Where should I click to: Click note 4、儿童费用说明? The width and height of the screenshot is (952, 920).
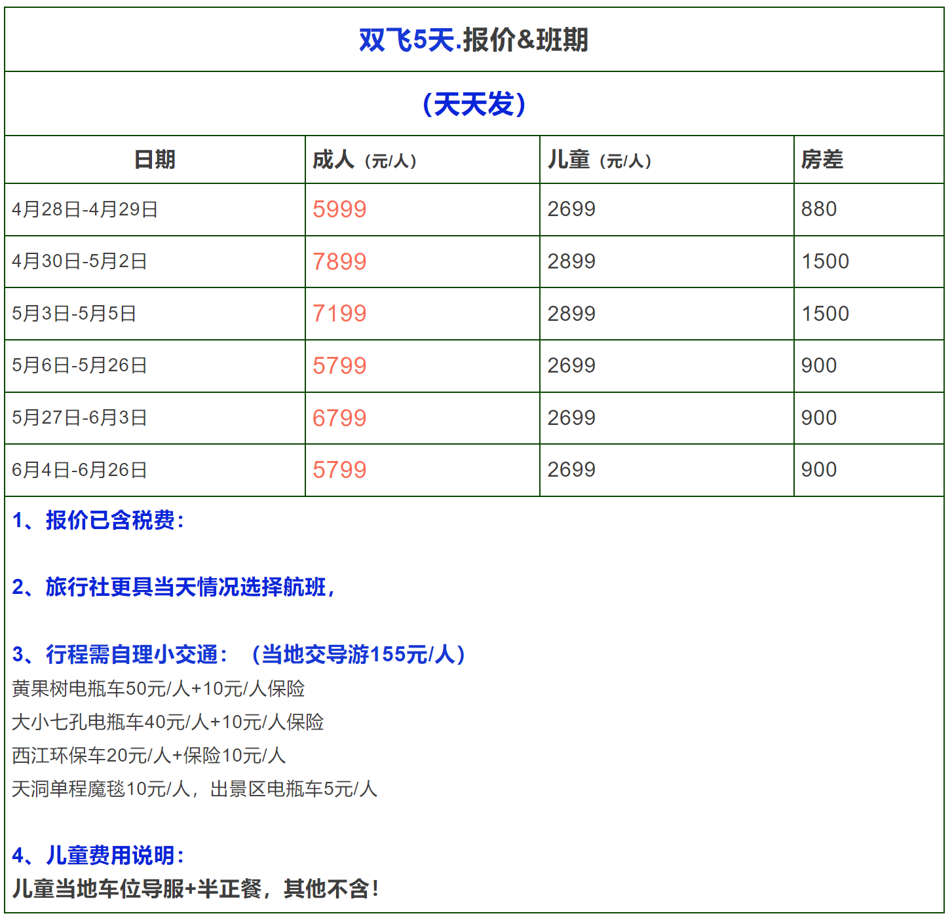coord(98,856)
